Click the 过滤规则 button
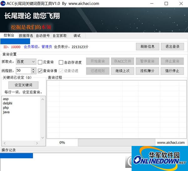Screen dimensions: 188x171 [97, 71]
